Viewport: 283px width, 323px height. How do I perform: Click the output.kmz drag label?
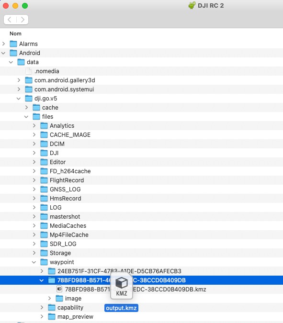click(121, 308)
